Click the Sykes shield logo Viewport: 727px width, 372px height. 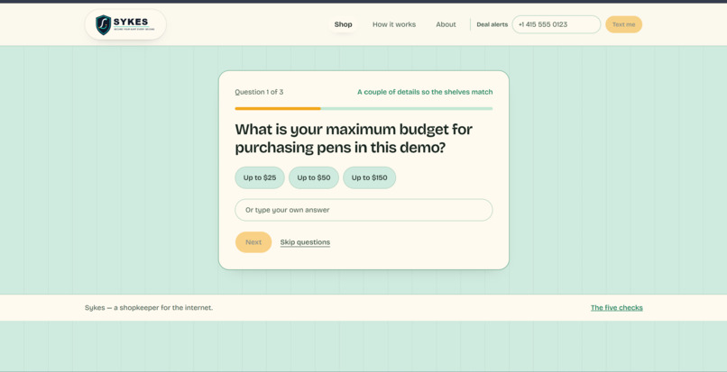point(125,24)
